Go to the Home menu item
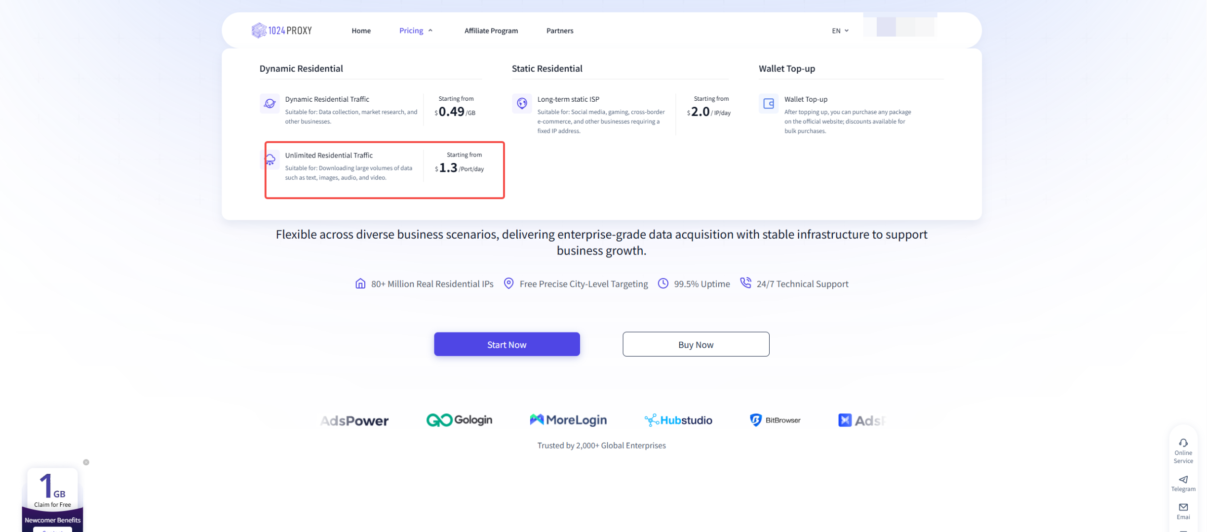The width and height of the screenshot is (1207, 532). (361, 31)
